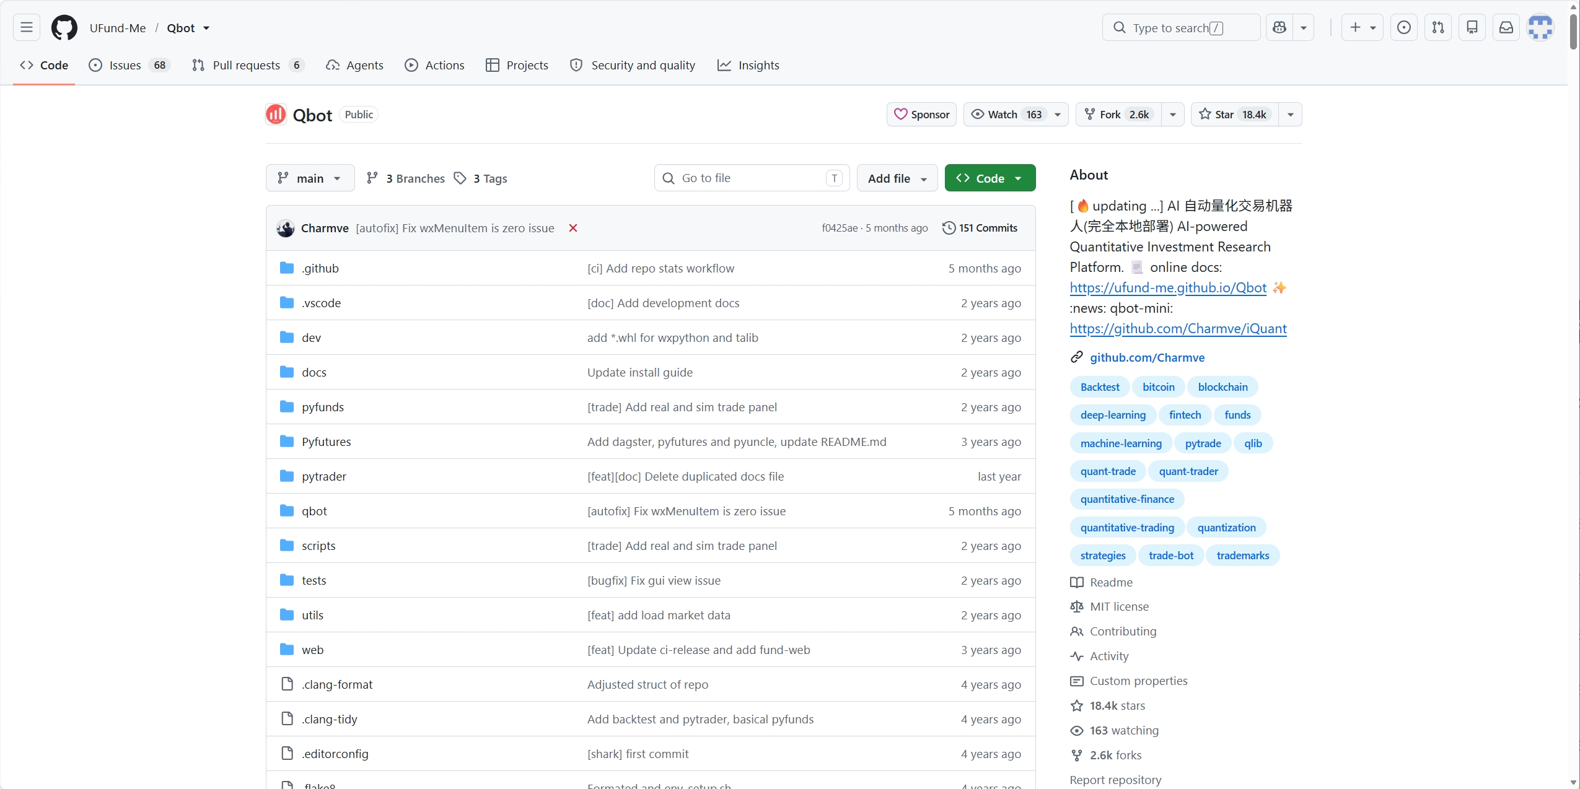Open the hamburger navigation menu
Image resolution: width=1580 pixels, height=789 pixels.
tap(27, 27)
